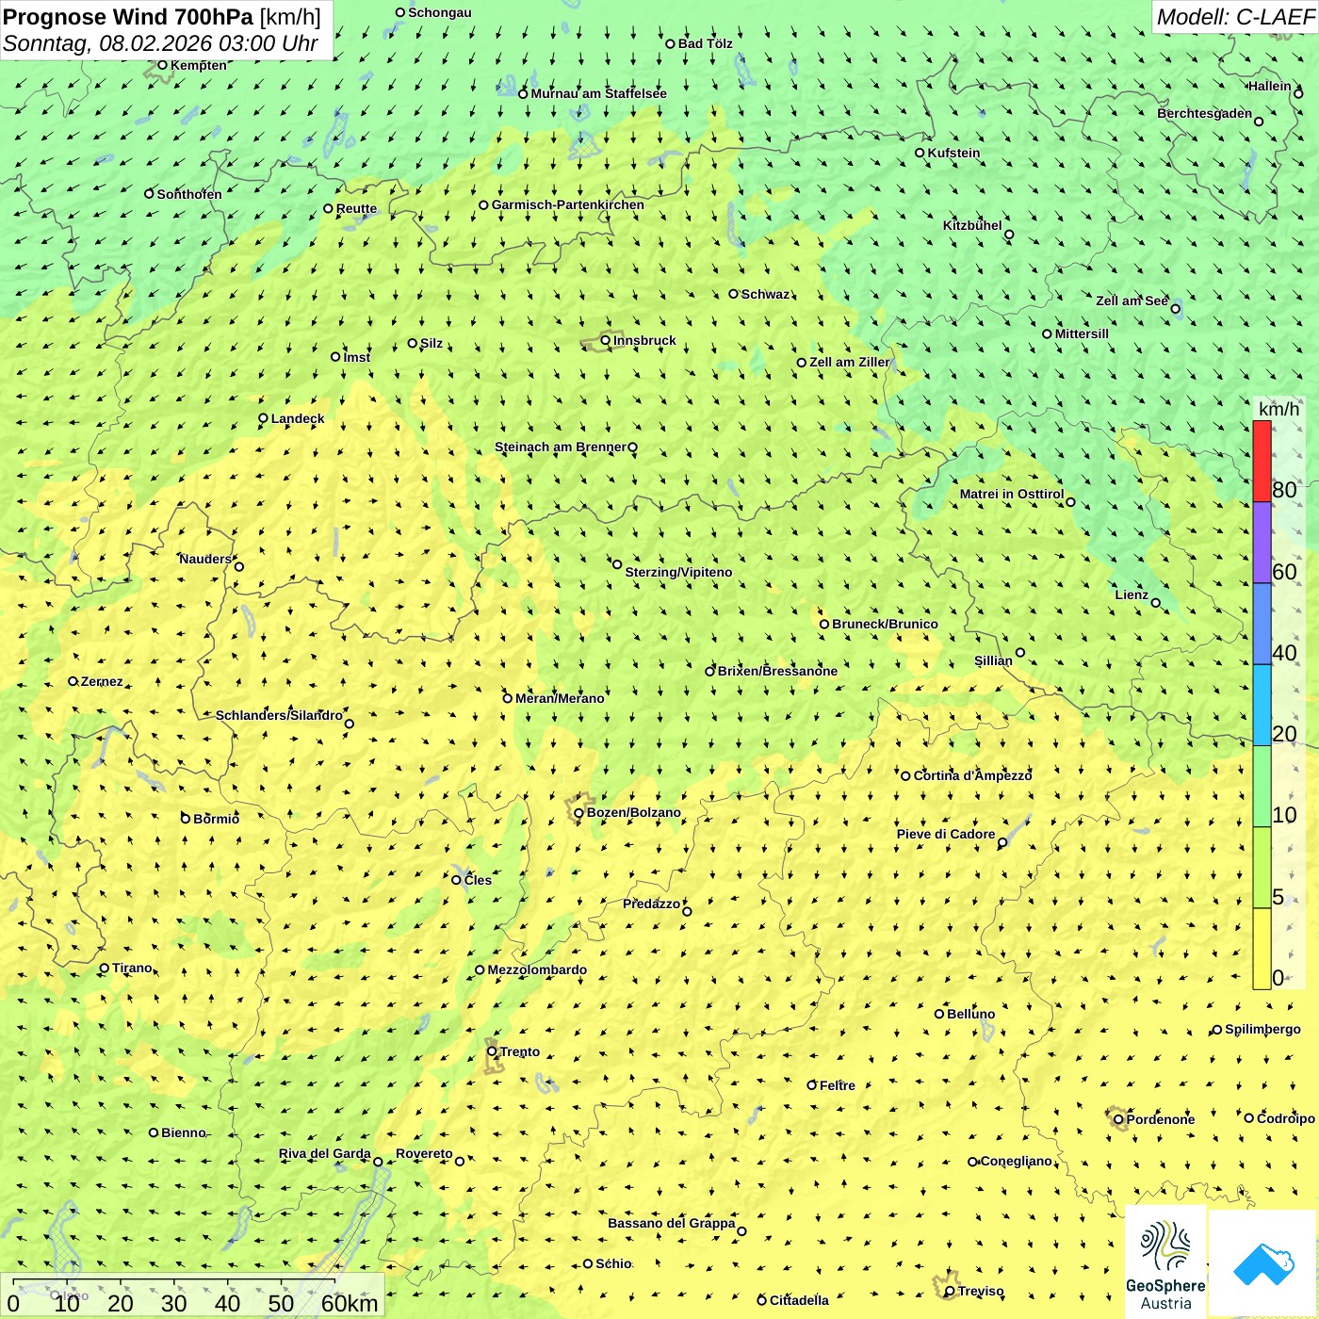Click the 'Kitzbühel' label

click(x=972, y=225)
